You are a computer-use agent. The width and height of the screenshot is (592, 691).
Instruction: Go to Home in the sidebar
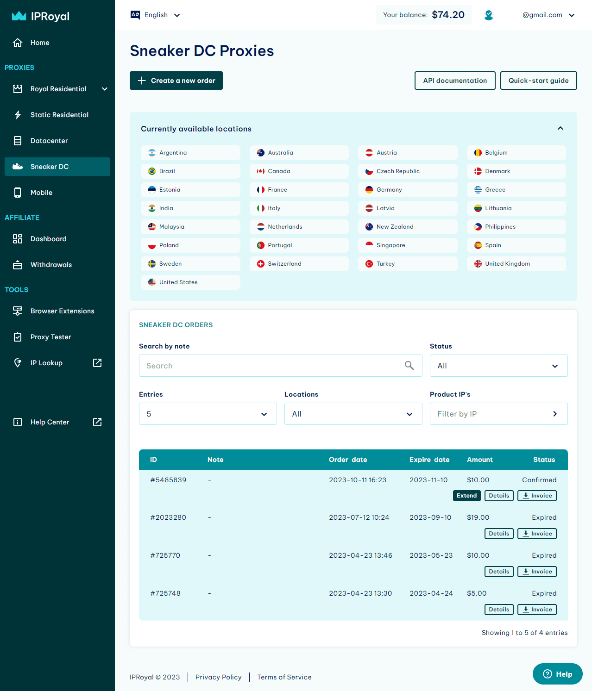click(57, 43)
